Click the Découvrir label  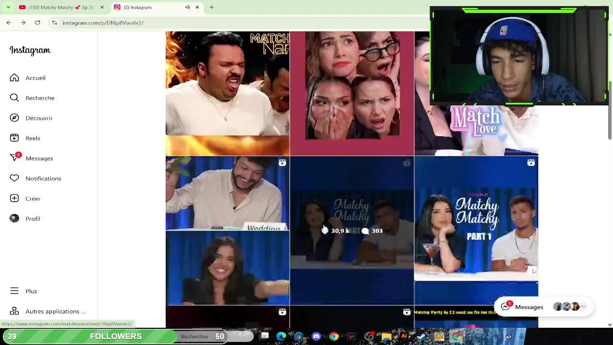click(39, 118)
